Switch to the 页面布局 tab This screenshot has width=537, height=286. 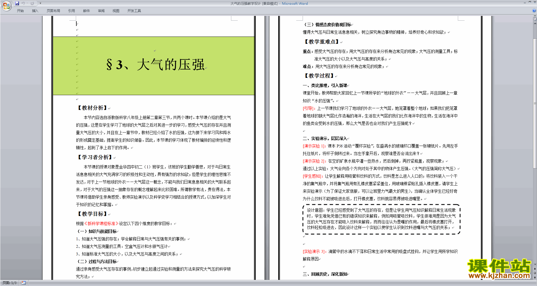(53, 11)
